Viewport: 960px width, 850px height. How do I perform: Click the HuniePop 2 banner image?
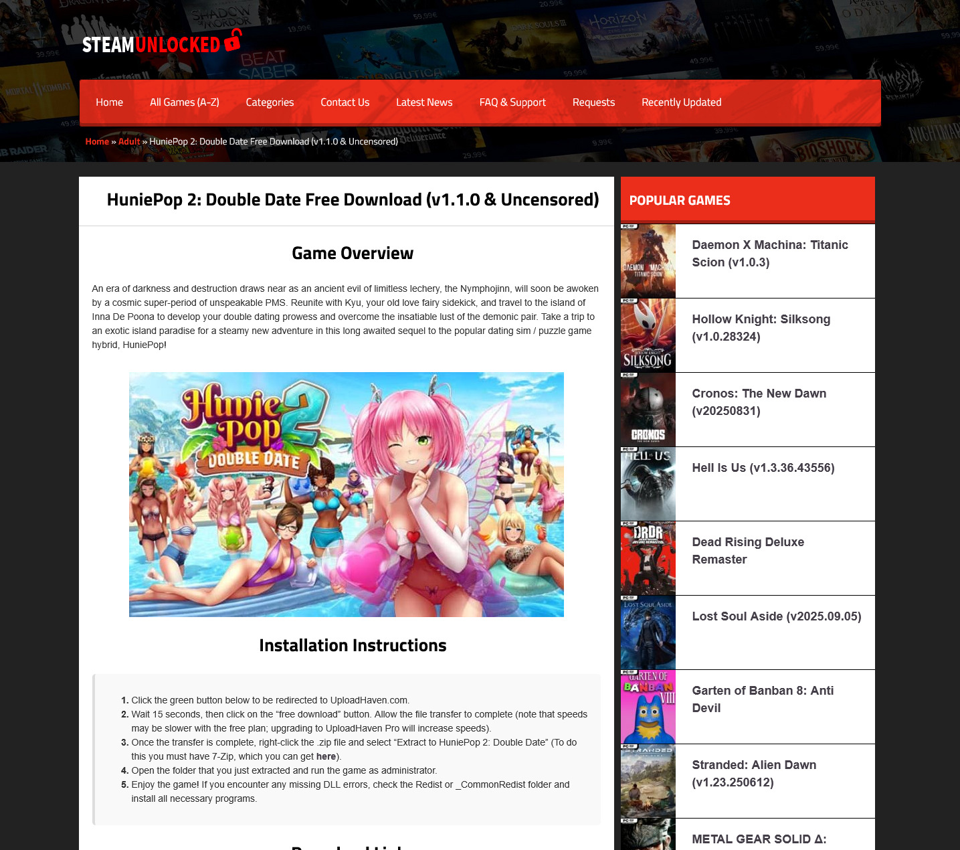[347, 495]
